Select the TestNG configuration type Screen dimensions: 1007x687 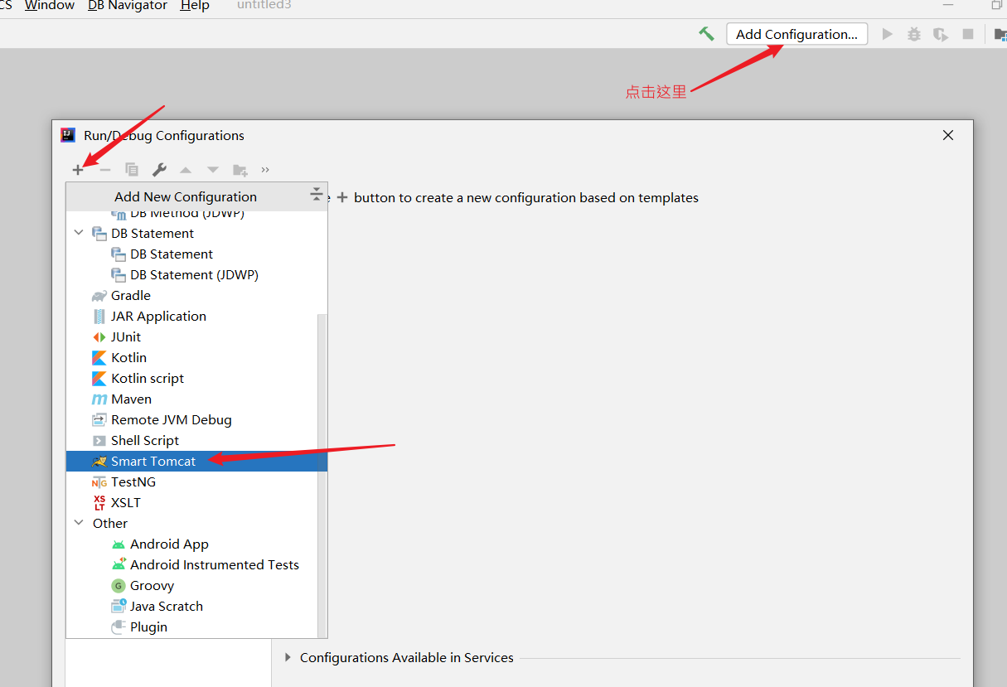[x=133, y=482]
